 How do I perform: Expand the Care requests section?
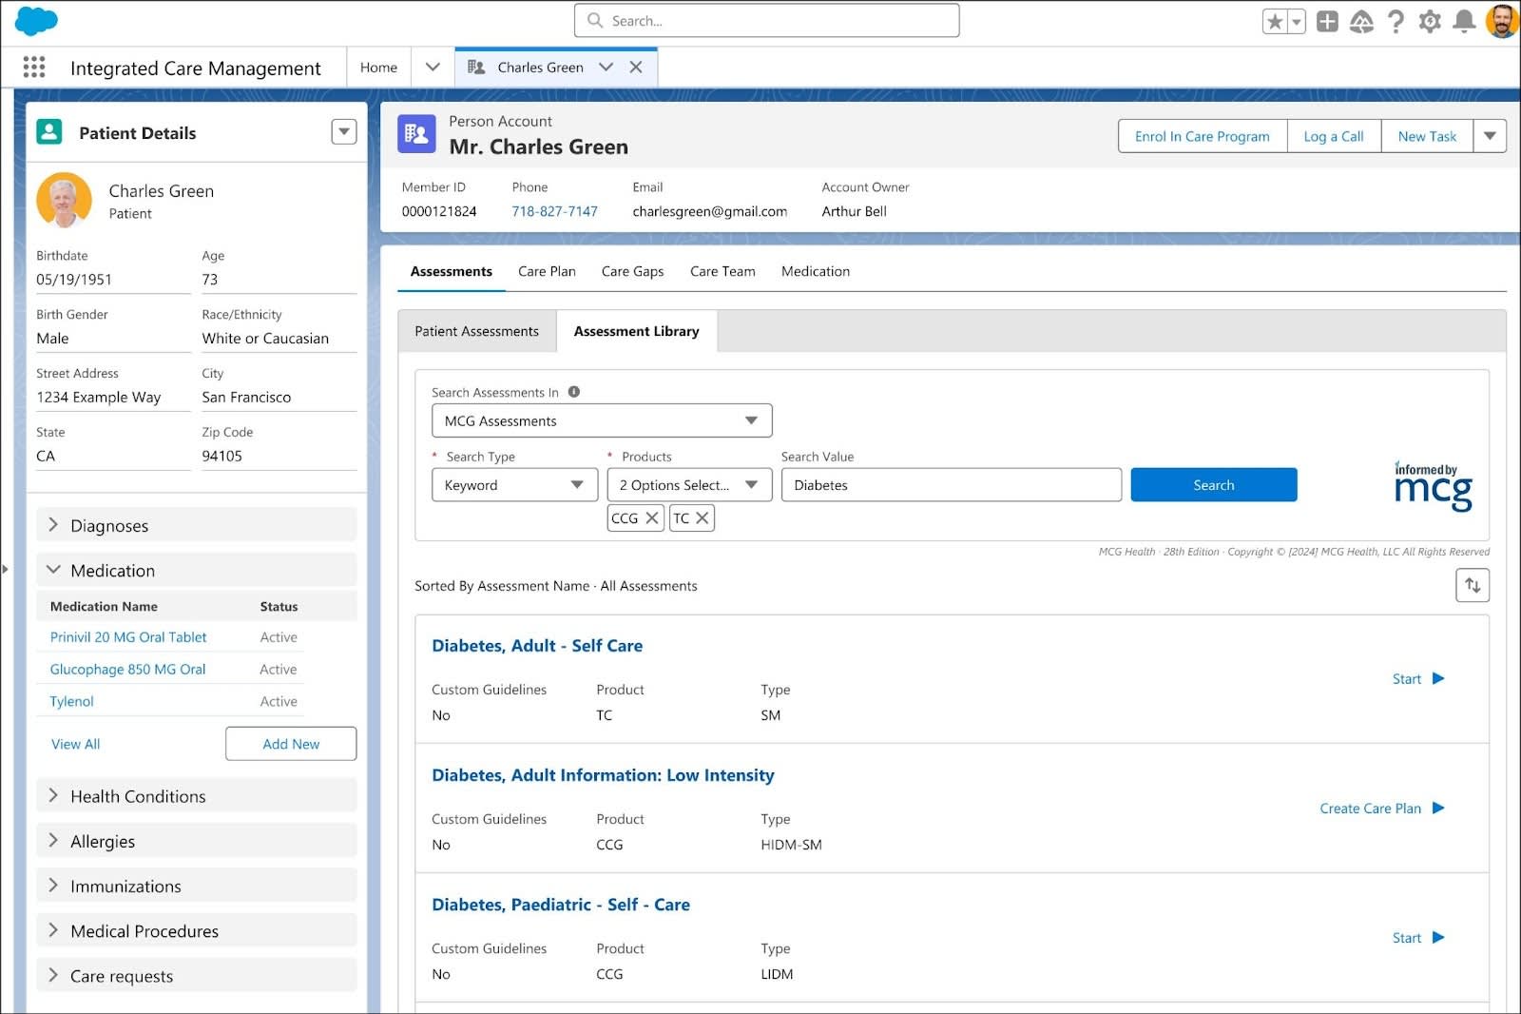tap(197, 975)
